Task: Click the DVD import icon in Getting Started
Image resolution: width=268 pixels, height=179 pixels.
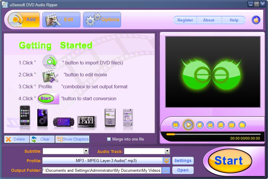Action: tap(50, 62)
